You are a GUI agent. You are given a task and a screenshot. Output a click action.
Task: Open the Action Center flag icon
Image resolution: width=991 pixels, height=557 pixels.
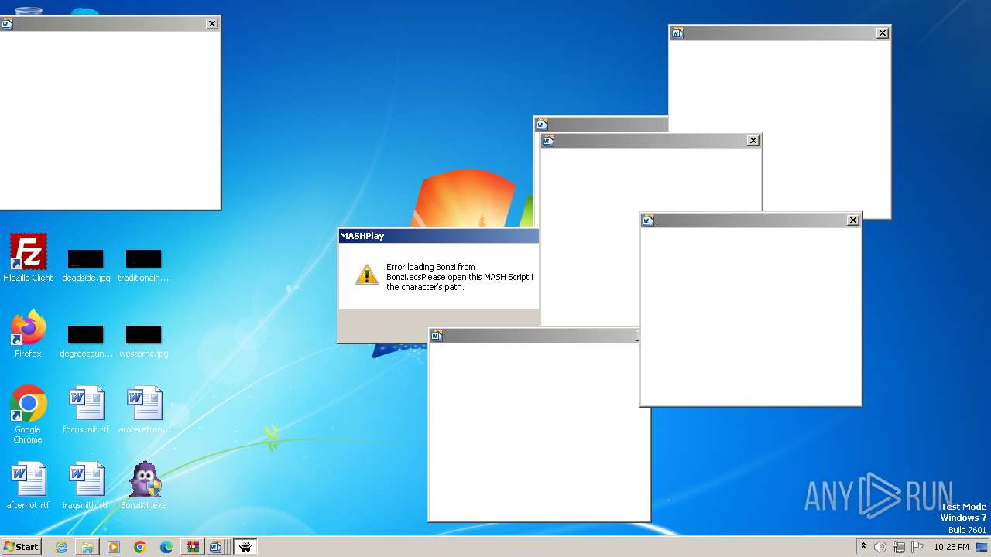917,547
